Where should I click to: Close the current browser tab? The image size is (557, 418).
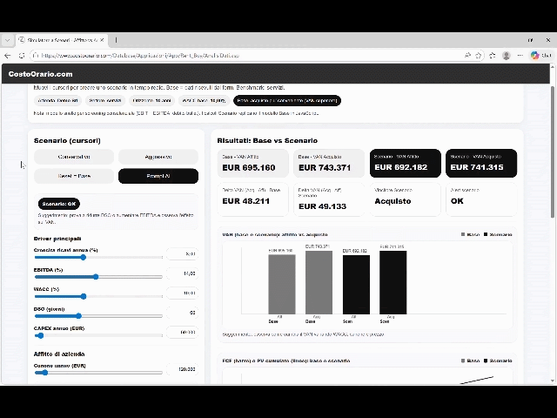[102, 40]
